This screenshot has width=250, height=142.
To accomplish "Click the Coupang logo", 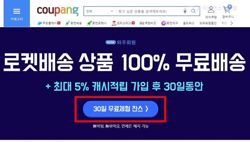I will pos(58,11).
